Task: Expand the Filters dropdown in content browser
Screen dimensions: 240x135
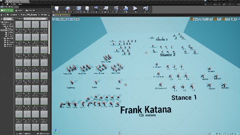Action: point(19,19)
